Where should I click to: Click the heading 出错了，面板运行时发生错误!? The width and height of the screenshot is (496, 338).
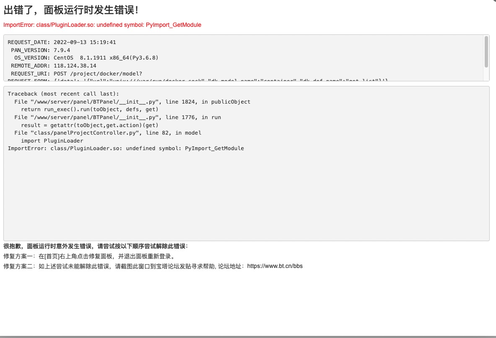pyautogui.click(x=71, y=10)
